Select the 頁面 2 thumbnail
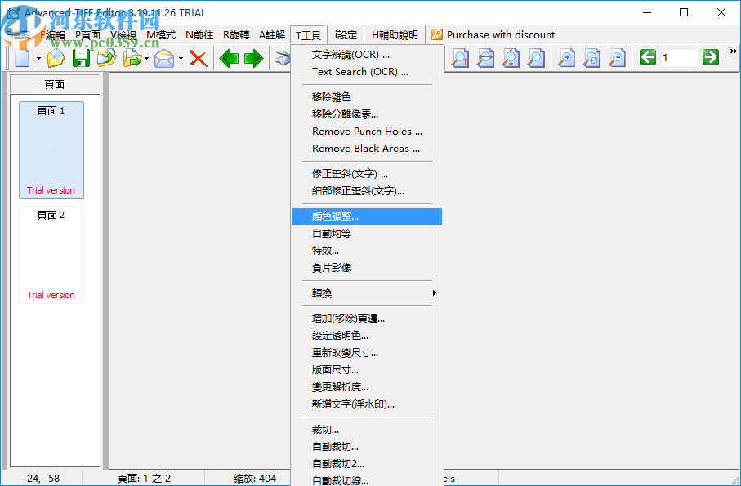Viewport: 741px width, 486px height. (51, 253)
